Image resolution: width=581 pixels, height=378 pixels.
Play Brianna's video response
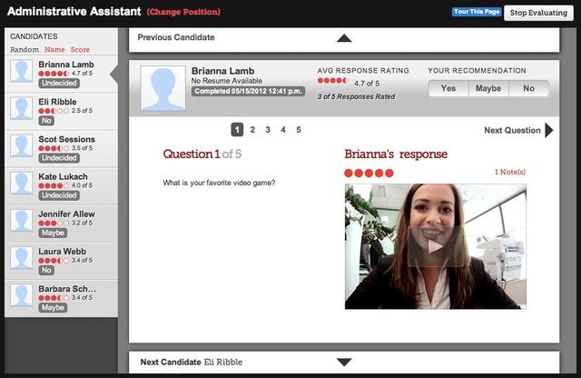430,245
